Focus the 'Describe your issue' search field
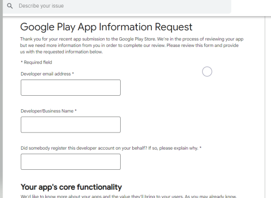This screenshot has width=271, height=198. (x=117, y=6)
